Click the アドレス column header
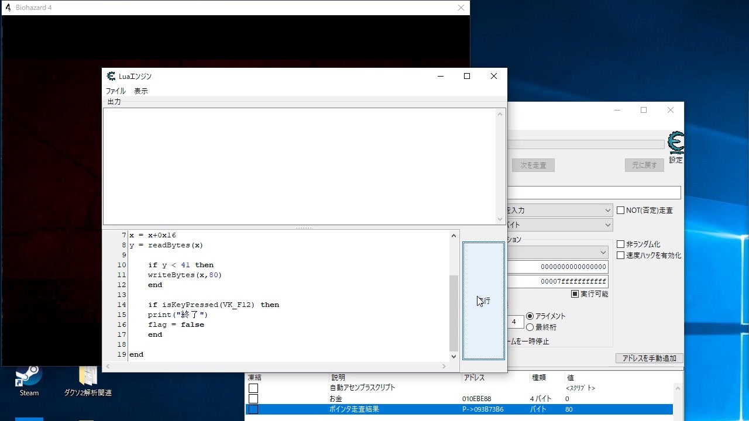749x421 pixels. pos(474,378)
